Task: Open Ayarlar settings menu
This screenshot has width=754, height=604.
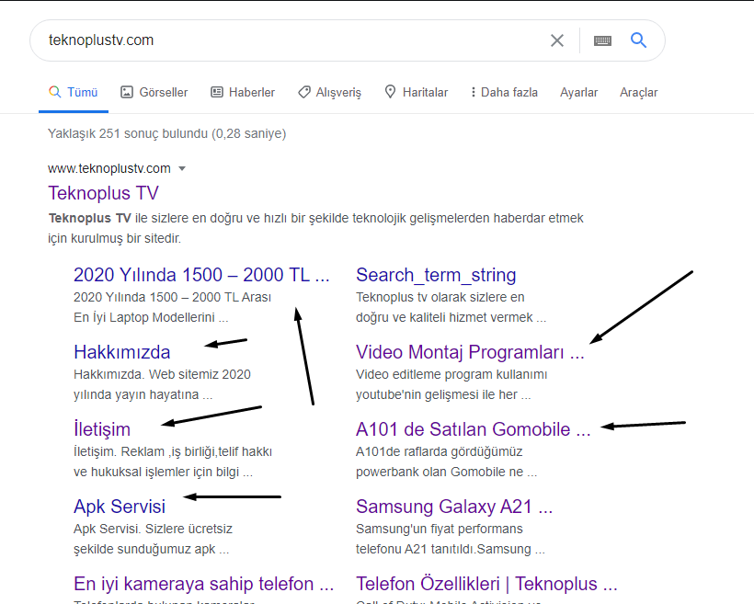Action: coord(578,92)
